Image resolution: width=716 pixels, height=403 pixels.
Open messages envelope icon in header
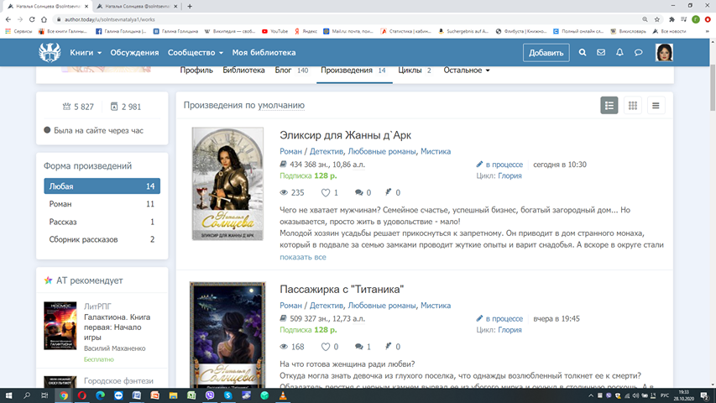point(601,53)
